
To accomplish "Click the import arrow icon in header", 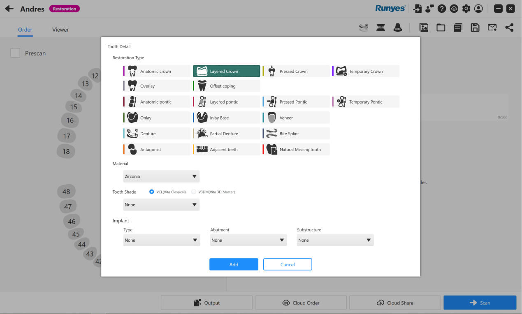I will point(418,9).
